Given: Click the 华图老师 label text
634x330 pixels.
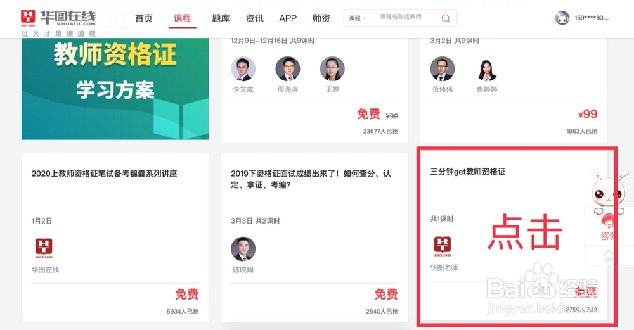Looking at the screenshot, I should 444,267.
